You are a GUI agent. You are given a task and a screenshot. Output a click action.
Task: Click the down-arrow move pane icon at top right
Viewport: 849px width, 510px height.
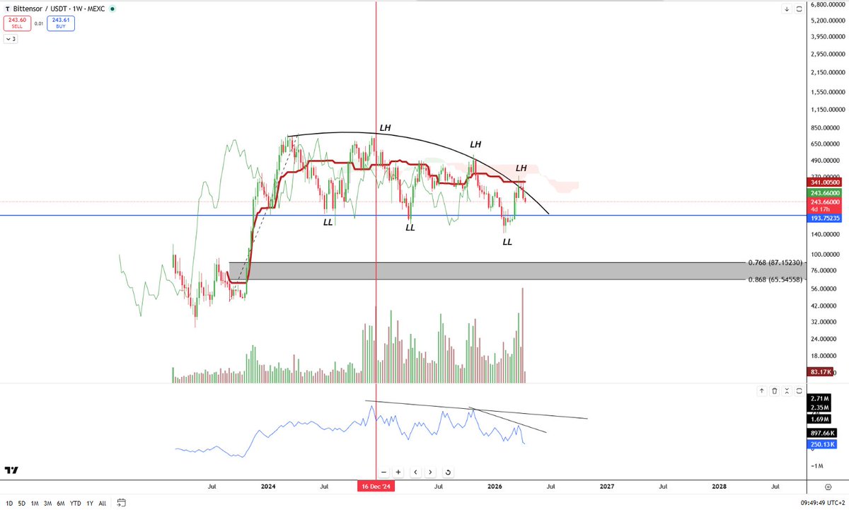click(787, 10)
